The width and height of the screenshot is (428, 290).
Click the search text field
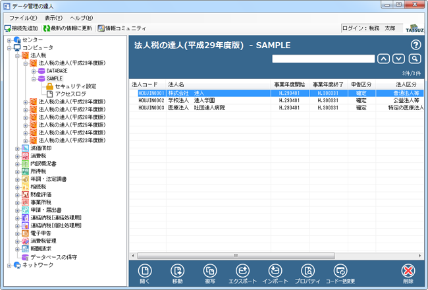pyautogui.click(x=323, y=59)
